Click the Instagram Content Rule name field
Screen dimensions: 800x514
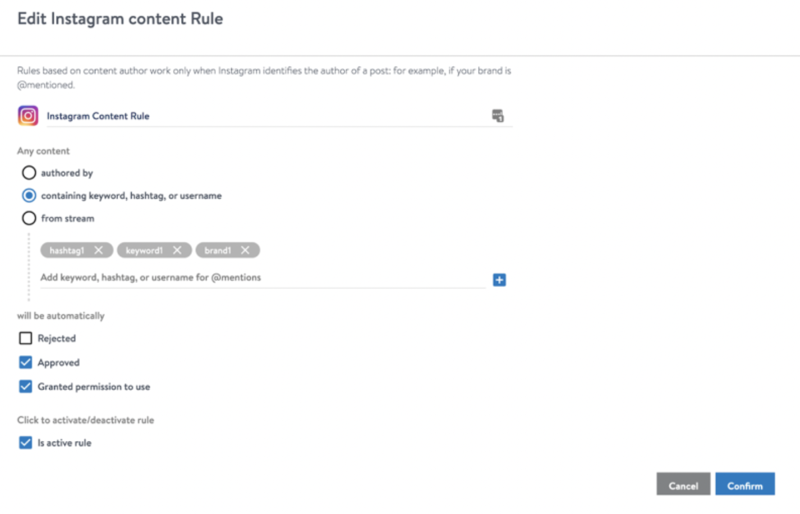point(168,116)
